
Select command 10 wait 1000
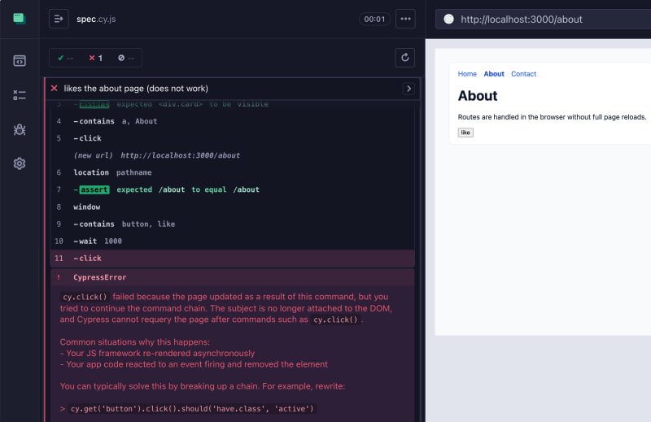click(x=233, y=241)
